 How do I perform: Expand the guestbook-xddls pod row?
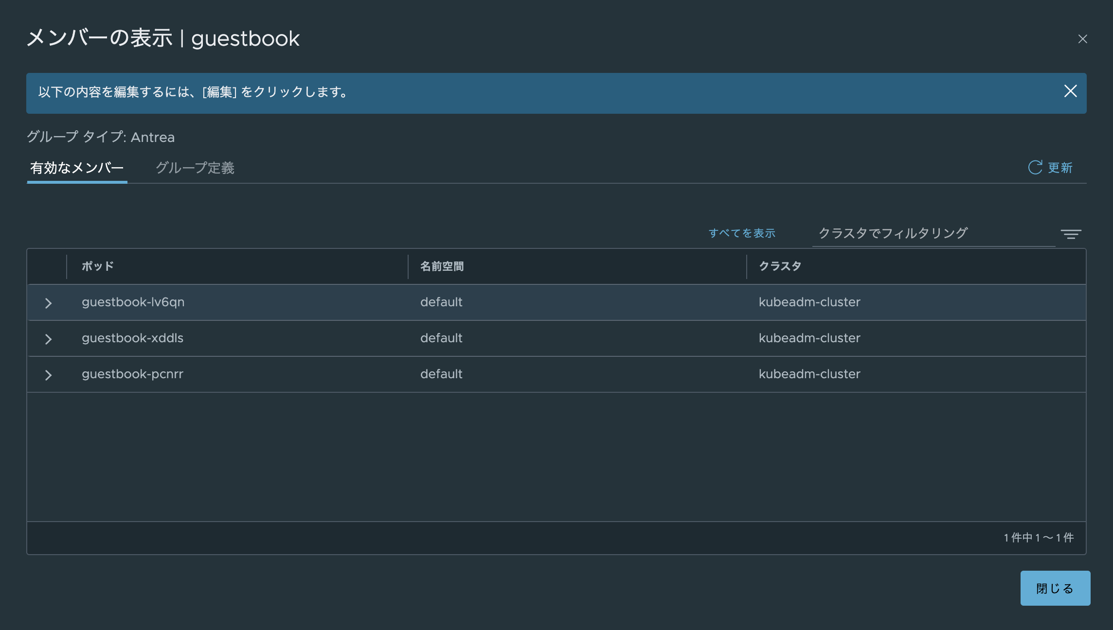pos(48,339)
